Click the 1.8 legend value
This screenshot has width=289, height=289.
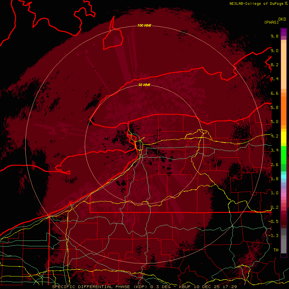pyautogui.click(x=275, y=179)
